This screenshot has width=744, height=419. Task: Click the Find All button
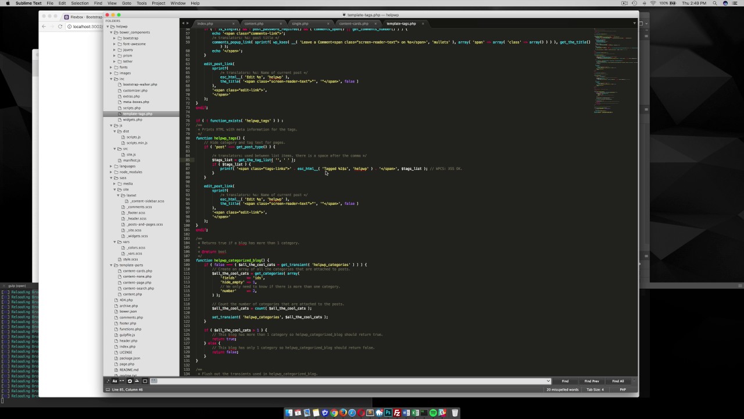618,381
